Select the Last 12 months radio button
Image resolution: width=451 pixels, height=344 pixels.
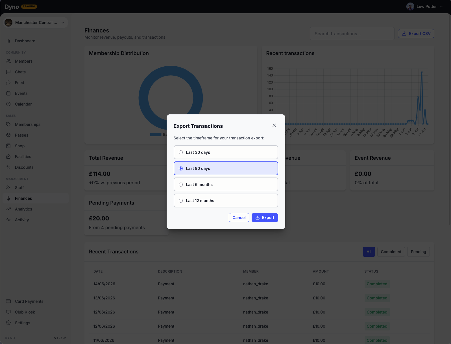pyautogui.click(x=181, y=201)
